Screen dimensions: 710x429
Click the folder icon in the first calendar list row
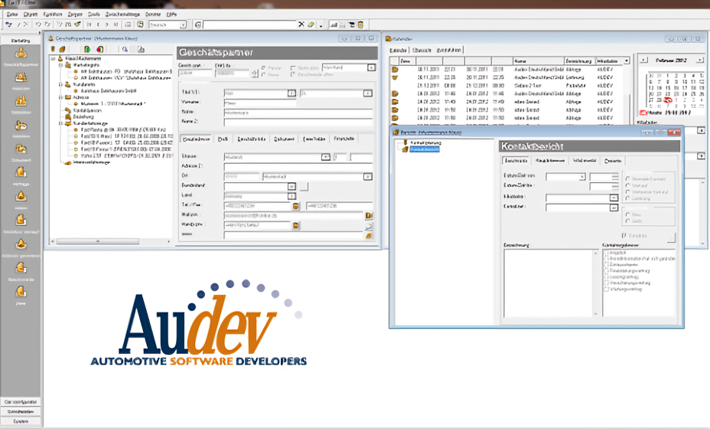(x=396, y=70)
